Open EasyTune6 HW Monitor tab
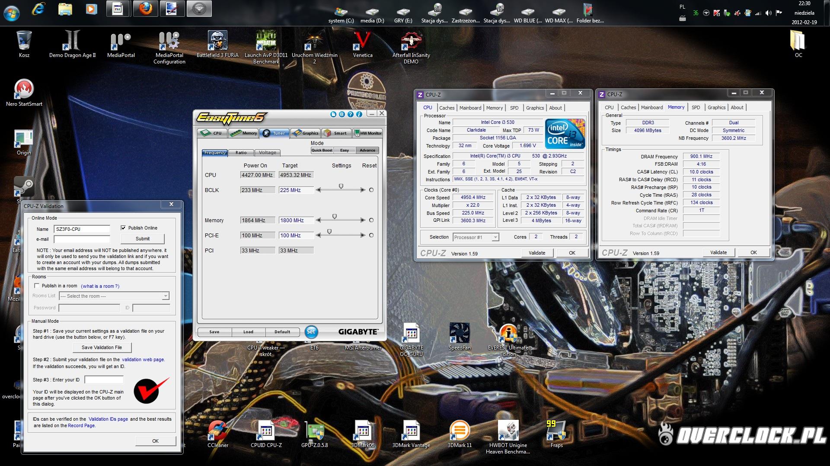This screenshot has width=830, height=466. coord(368,133)
